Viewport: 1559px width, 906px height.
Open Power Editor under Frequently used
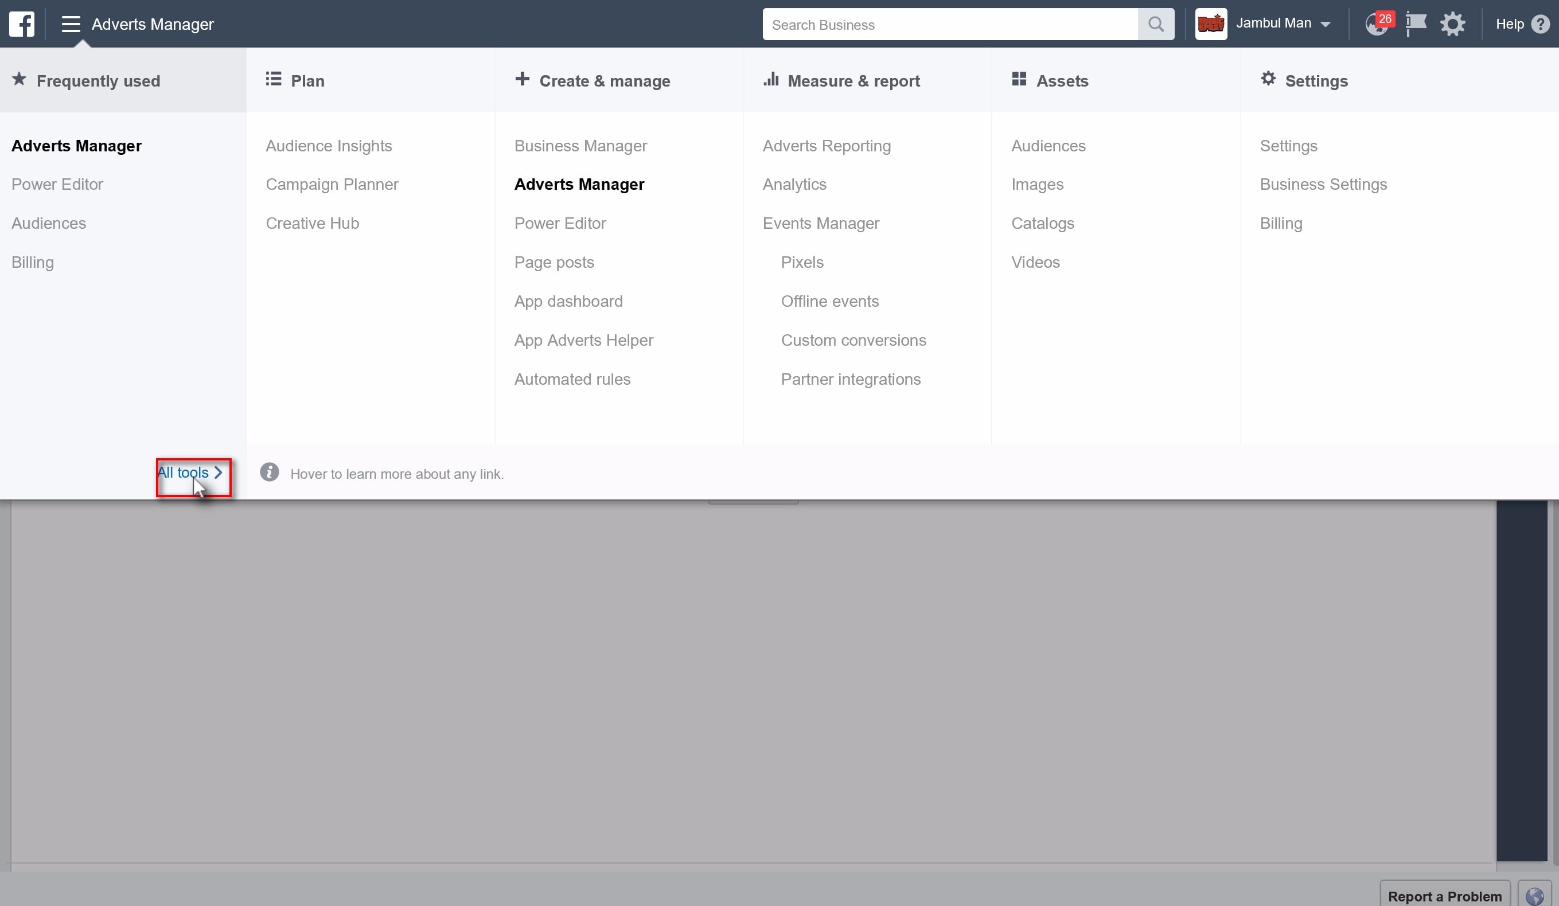[x=57, y=184]
